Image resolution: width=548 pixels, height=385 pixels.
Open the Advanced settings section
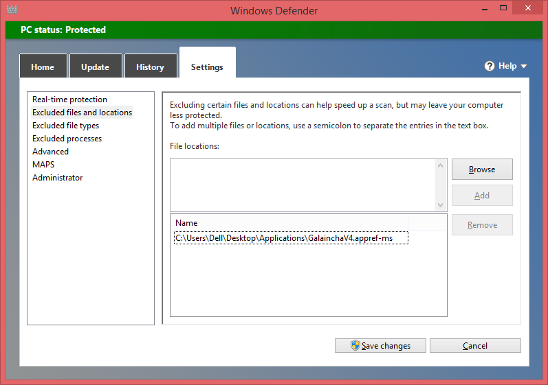click(50, 152)
